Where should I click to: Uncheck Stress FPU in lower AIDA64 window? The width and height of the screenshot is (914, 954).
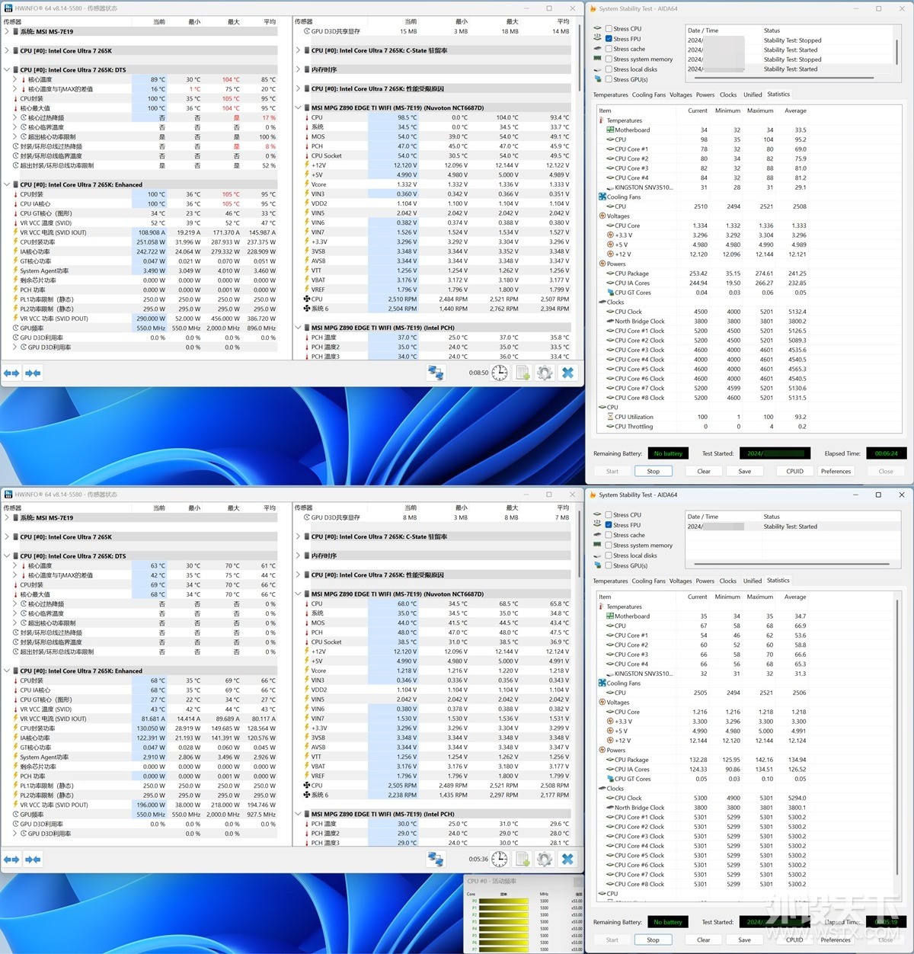click(x=609, y=525)
